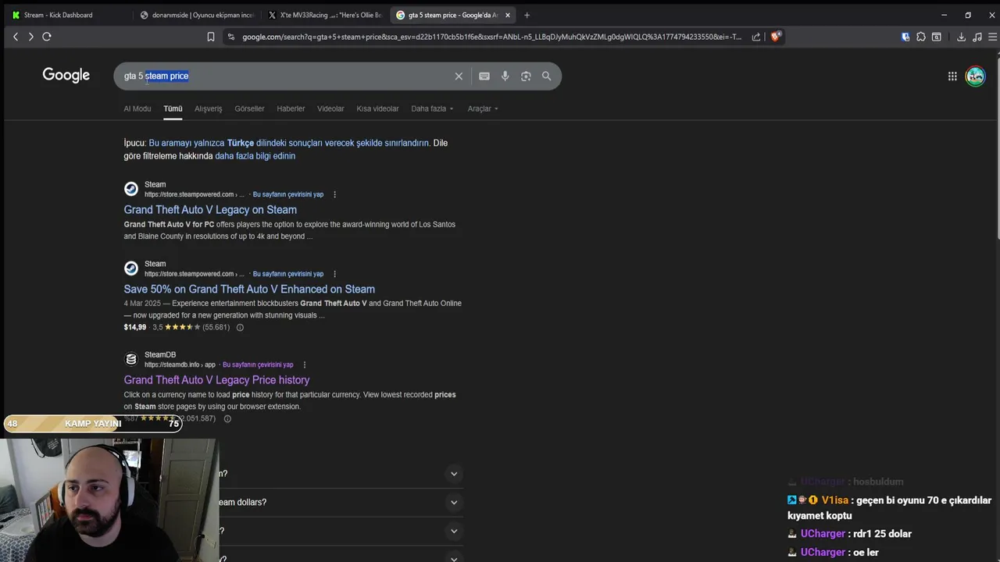The height and width of the screenshot is (562, 1000).
Task: Go back with the browser back arrow
Action: pyautogui.click(x=15, y=37)
